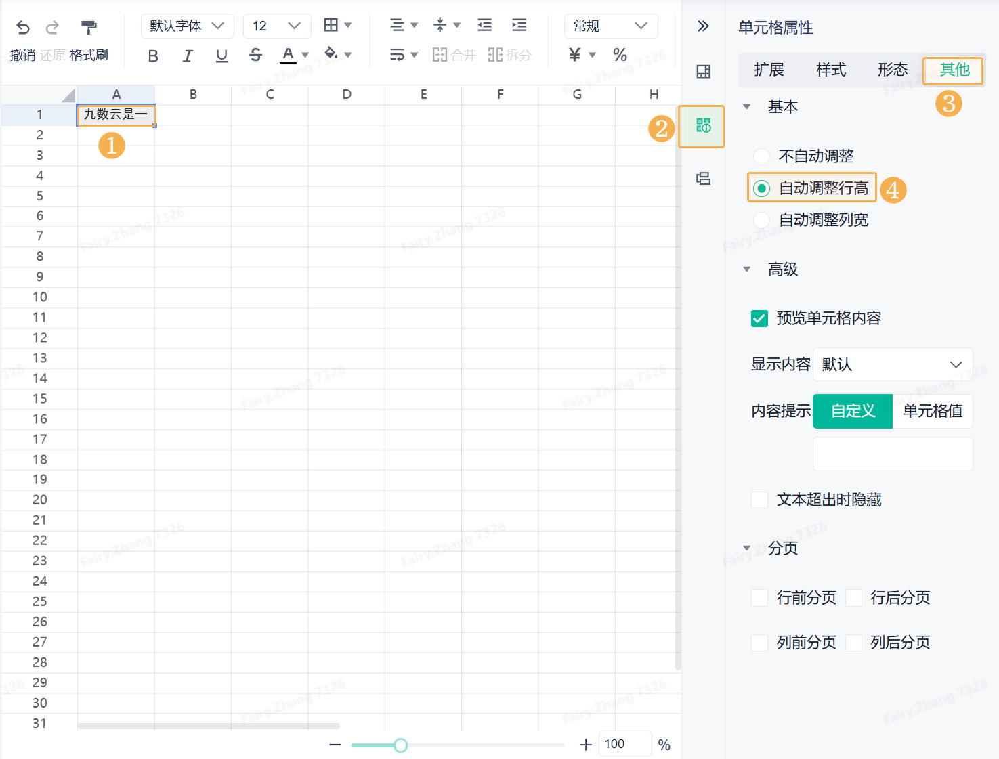Select the 自定义 content hint button
The width and height of the screenshot is (999, 759).
[853, 411]
